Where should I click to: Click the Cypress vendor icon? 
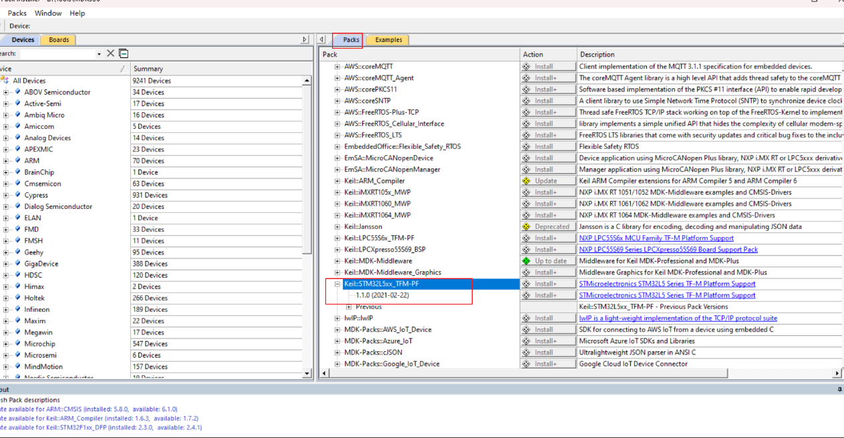[17, 195]
